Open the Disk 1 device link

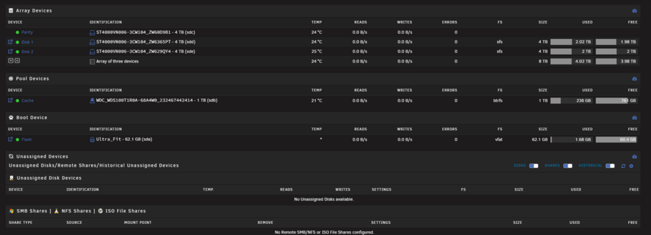27,42
